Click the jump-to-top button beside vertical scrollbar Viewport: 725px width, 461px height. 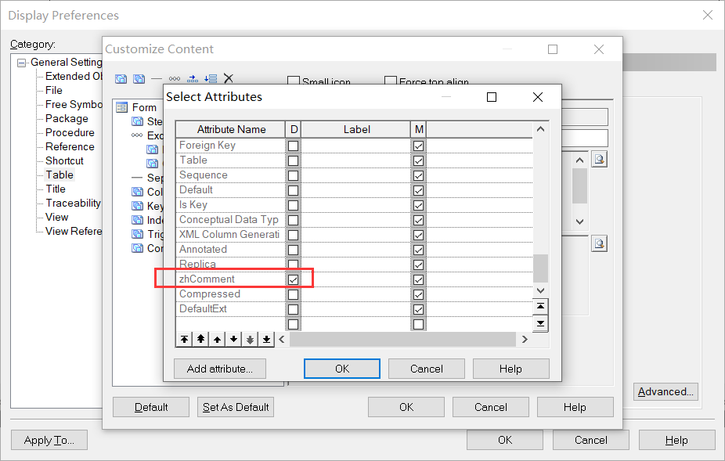pyautogui.click(x=540, y=306)
